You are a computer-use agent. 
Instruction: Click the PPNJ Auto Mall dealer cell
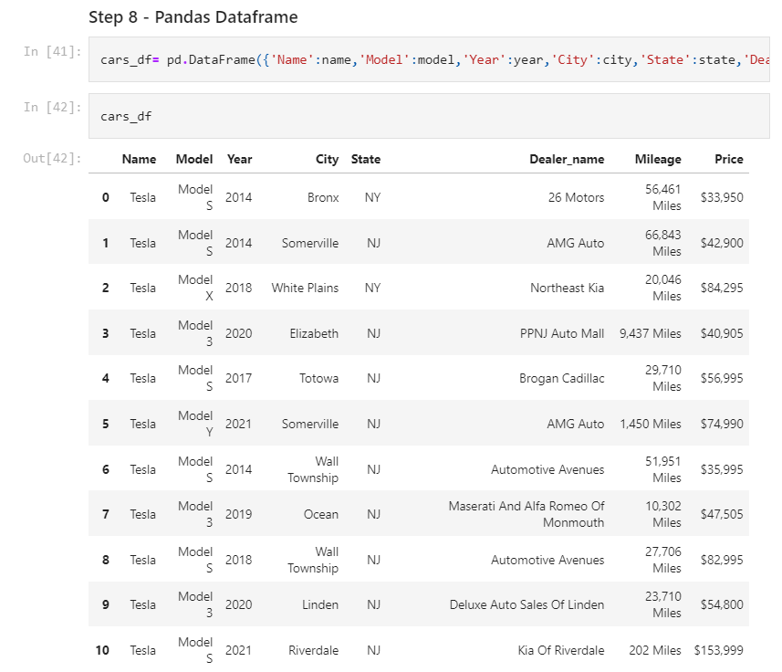point(562,333)
